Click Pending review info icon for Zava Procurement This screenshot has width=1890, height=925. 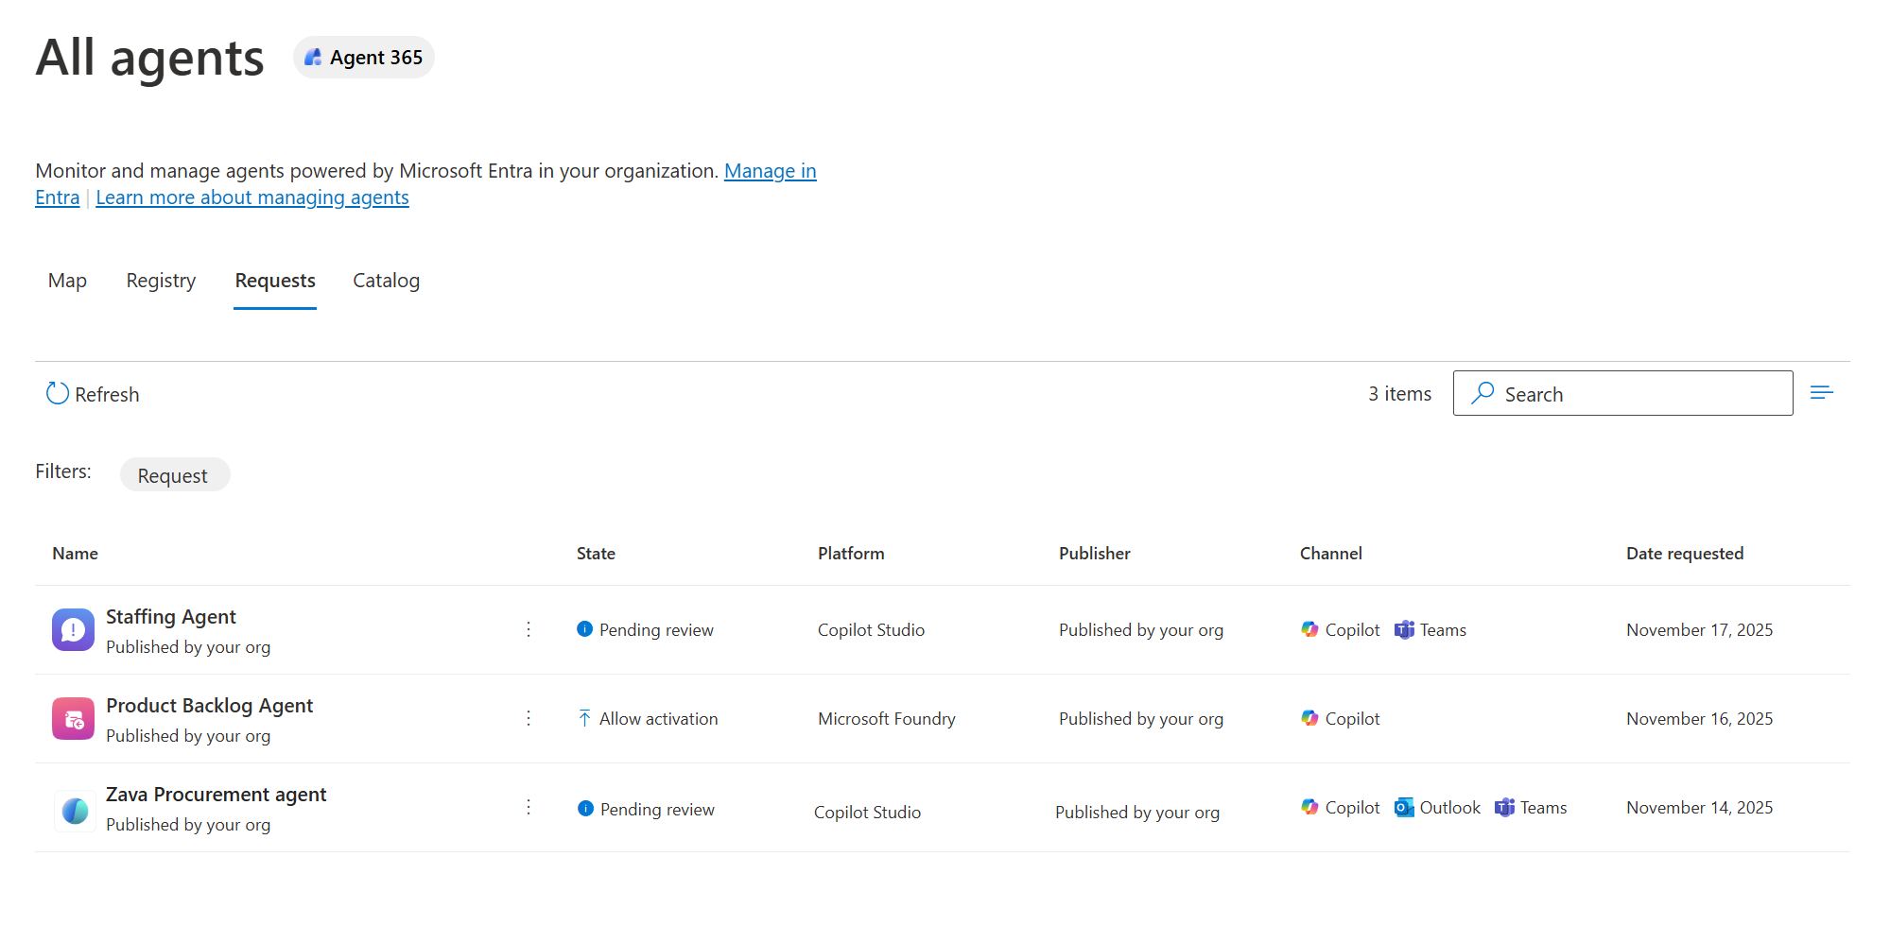(585, 809)
